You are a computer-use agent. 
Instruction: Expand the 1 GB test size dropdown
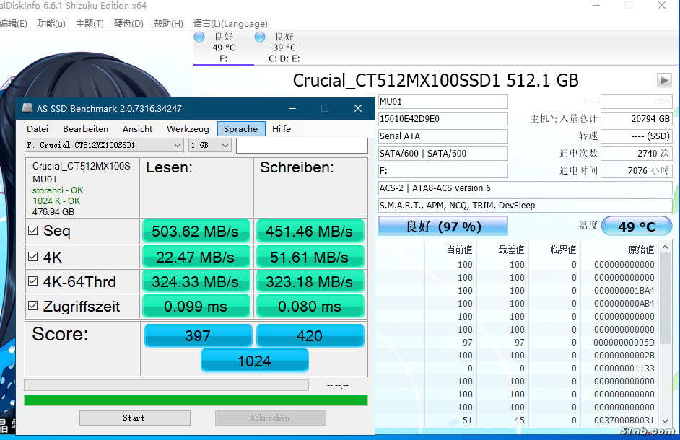tap(209, 145)
